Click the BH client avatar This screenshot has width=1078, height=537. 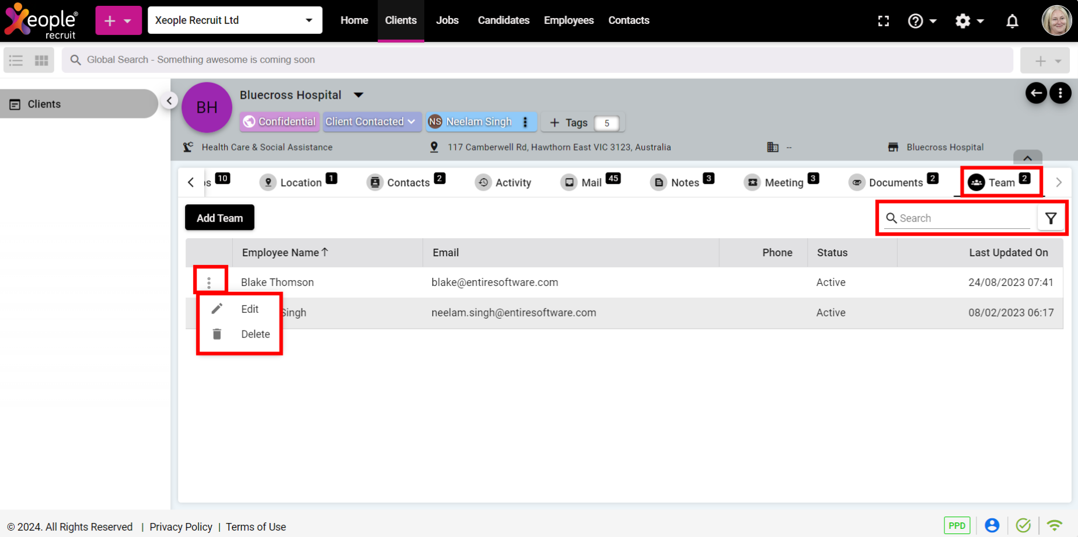(207, 107)
